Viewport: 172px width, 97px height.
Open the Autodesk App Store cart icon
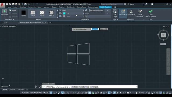tap(143, 4)
